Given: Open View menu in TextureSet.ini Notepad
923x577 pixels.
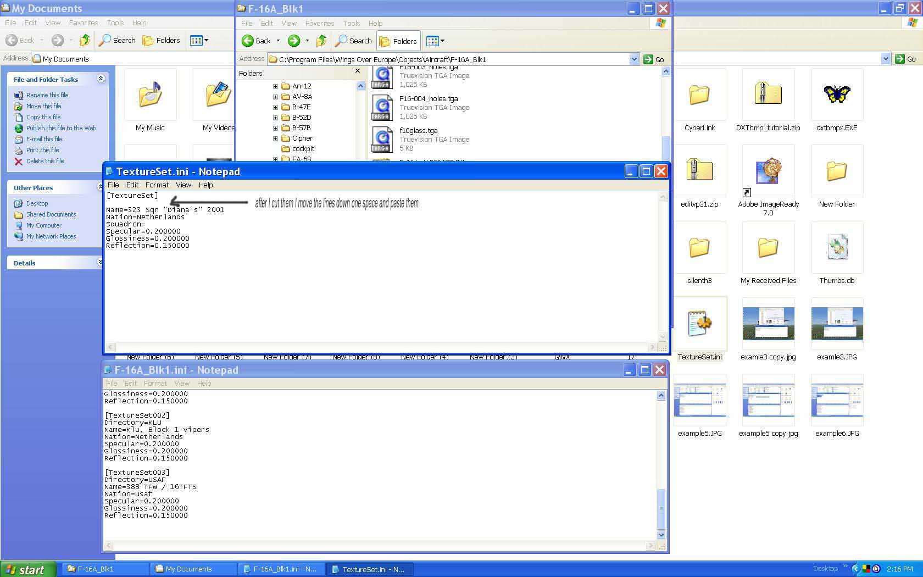Looking at the screenshot, I should [x=184, y=185].
